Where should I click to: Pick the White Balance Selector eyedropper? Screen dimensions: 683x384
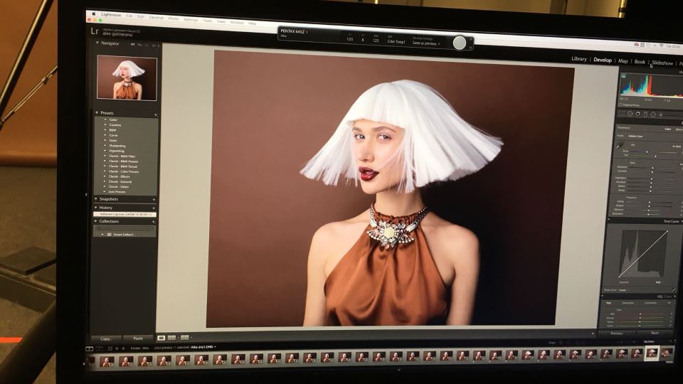620,146
